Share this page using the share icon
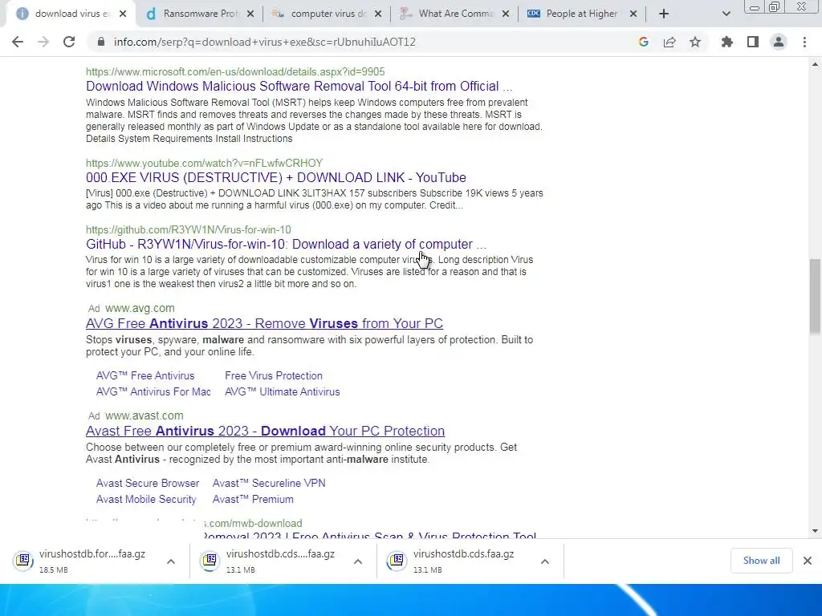This screenshot has width=822, height=616. [669, 42]
